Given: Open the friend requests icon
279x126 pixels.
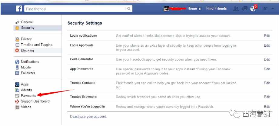Looking at the screenshot, I should [x=236, y=9].
